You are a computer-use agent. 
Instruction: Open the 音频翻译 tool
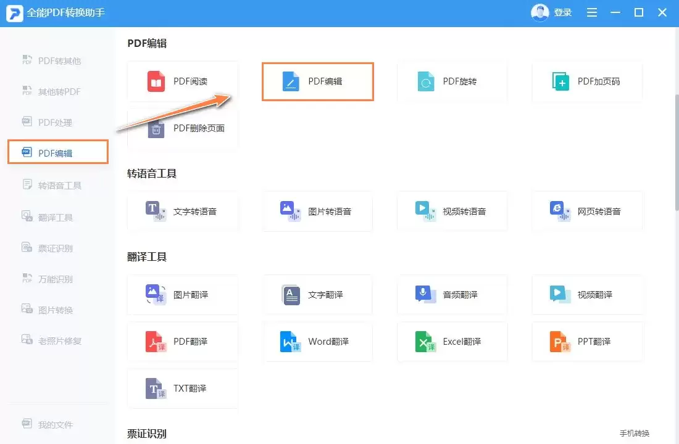(x=452, y=295)
